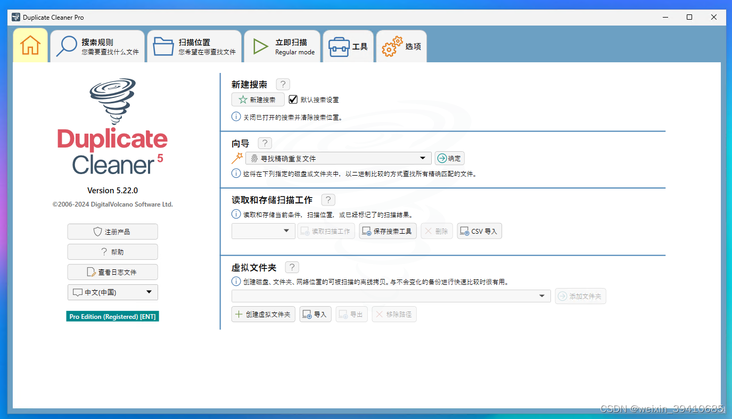Screen dimensions: 732x419
Task: Click the 导出 button under virtual folders
Action: (351, 314)
